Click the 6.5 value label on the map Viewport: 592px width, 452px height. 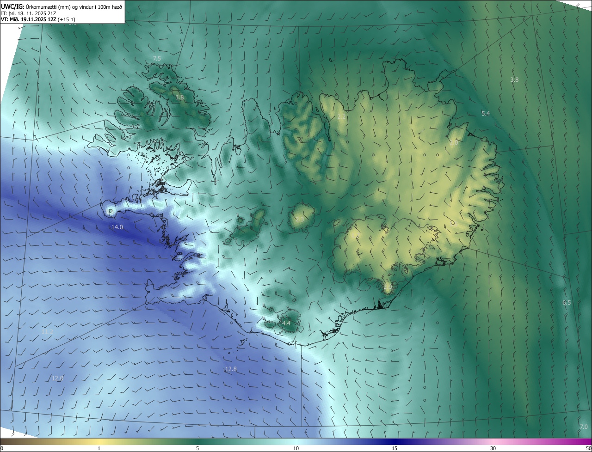coord(567,302)
